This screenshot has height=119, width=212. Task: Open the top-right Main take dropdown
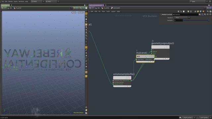(198, 1)
